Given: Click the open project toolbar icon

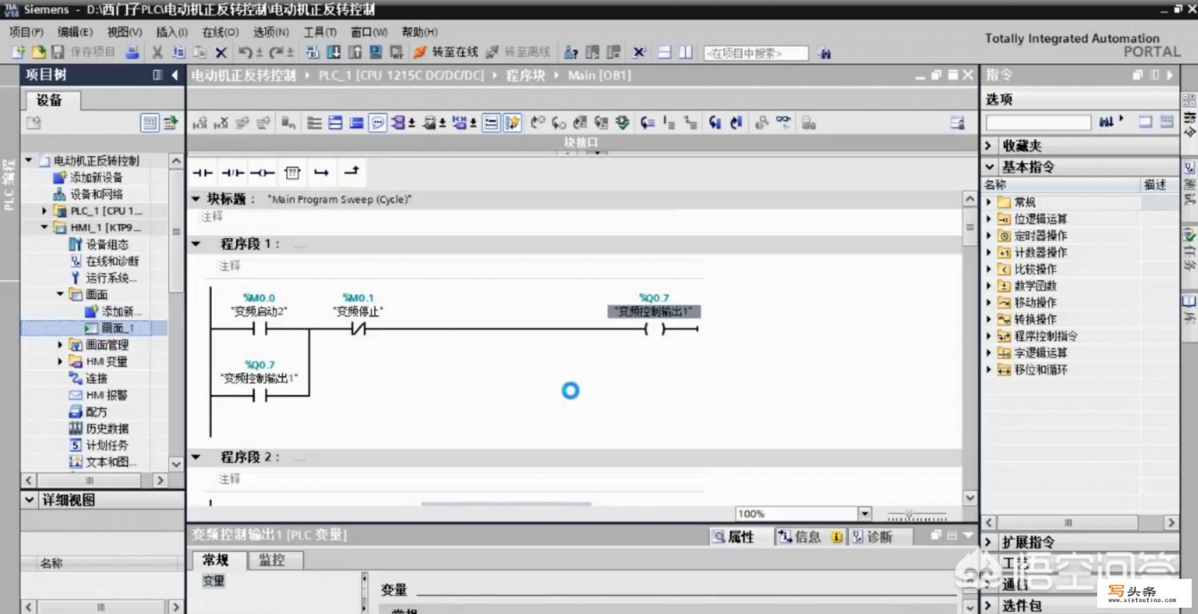Looking at the screenshot, I should tap(38, 52).
